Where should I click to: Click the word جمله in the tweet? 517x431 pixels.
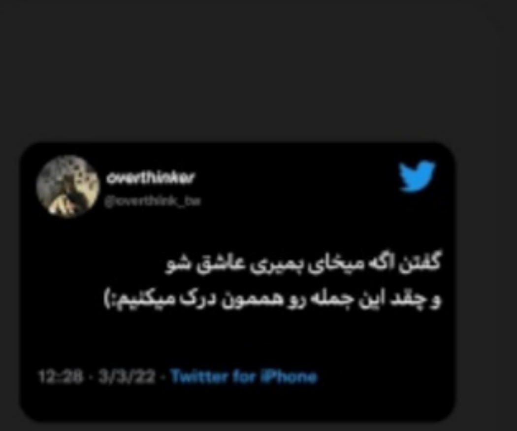click(319, 299)
